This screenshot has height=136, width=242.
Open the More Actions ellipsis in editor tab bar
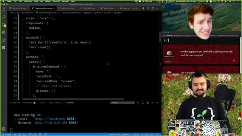point(157,8)
